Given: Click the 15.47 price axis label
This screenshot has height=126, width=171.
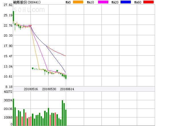Looking at the screenshot, I should coord(8,56).
